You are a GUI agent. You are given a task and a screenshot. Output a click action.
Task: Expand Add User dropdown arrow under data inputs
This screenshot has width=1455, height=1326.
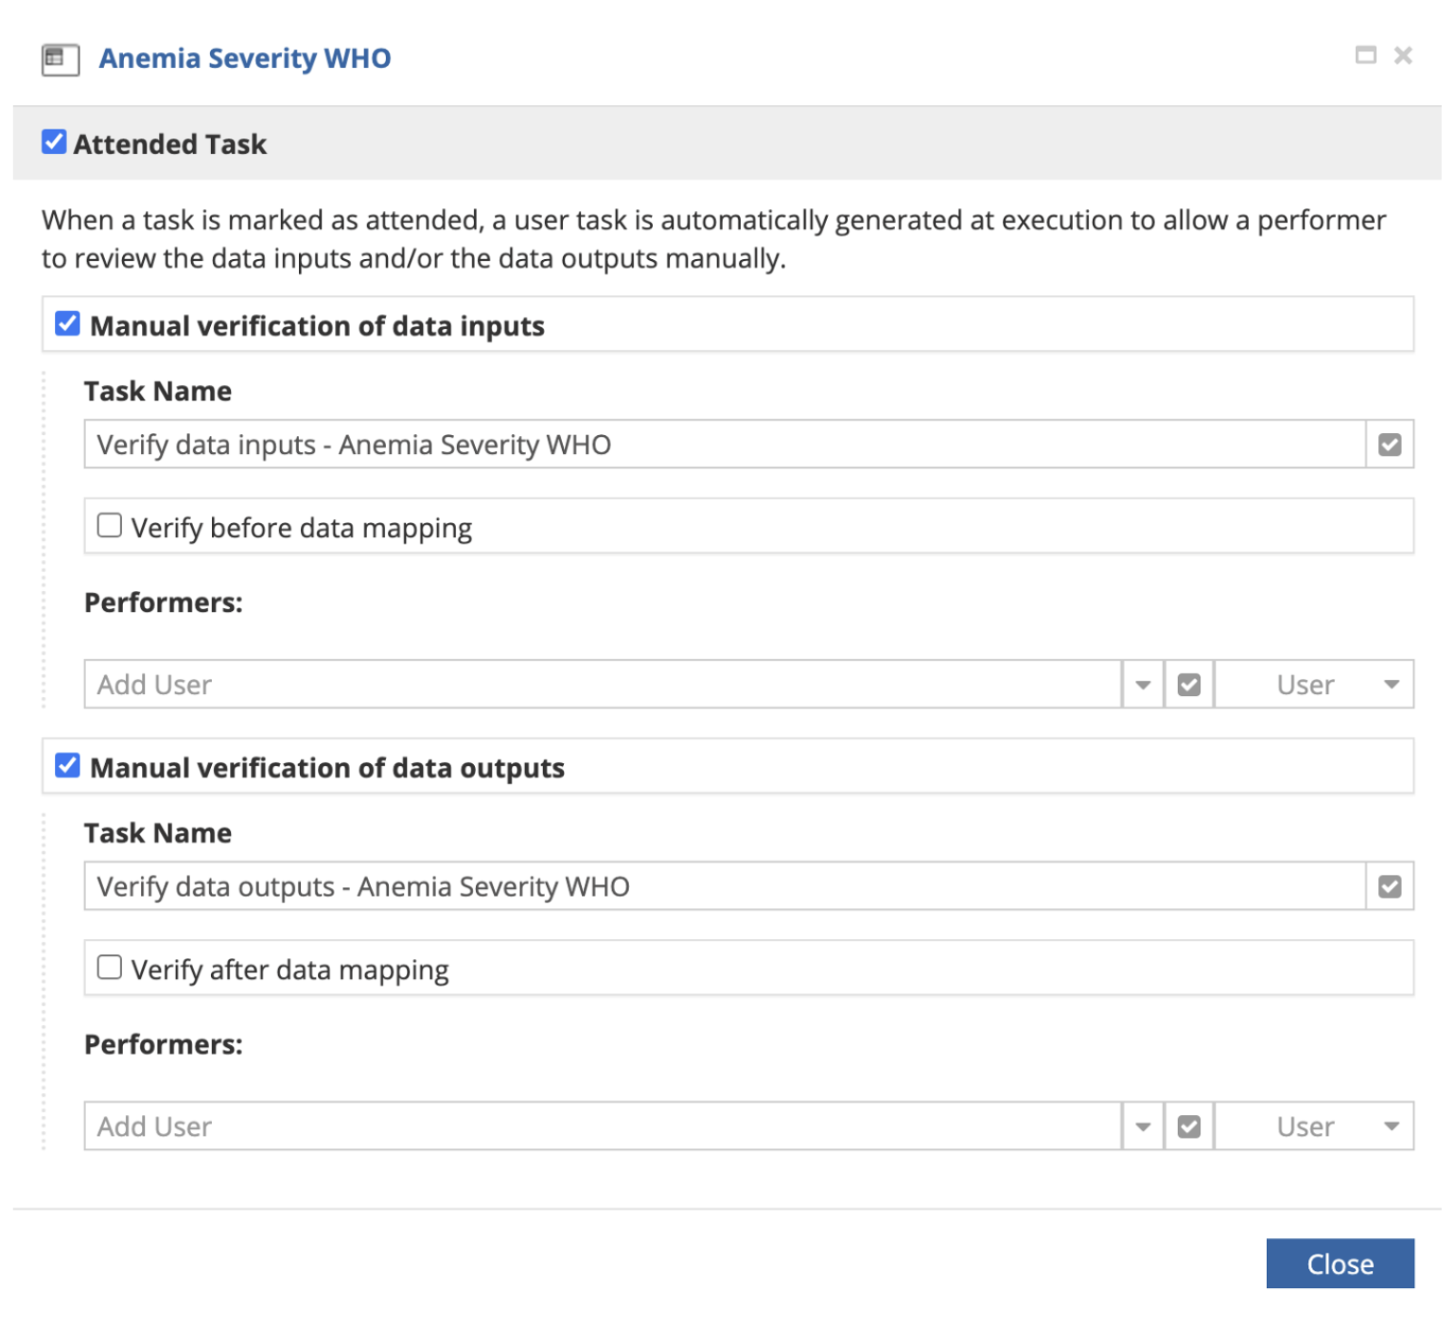click(1142, 685)
